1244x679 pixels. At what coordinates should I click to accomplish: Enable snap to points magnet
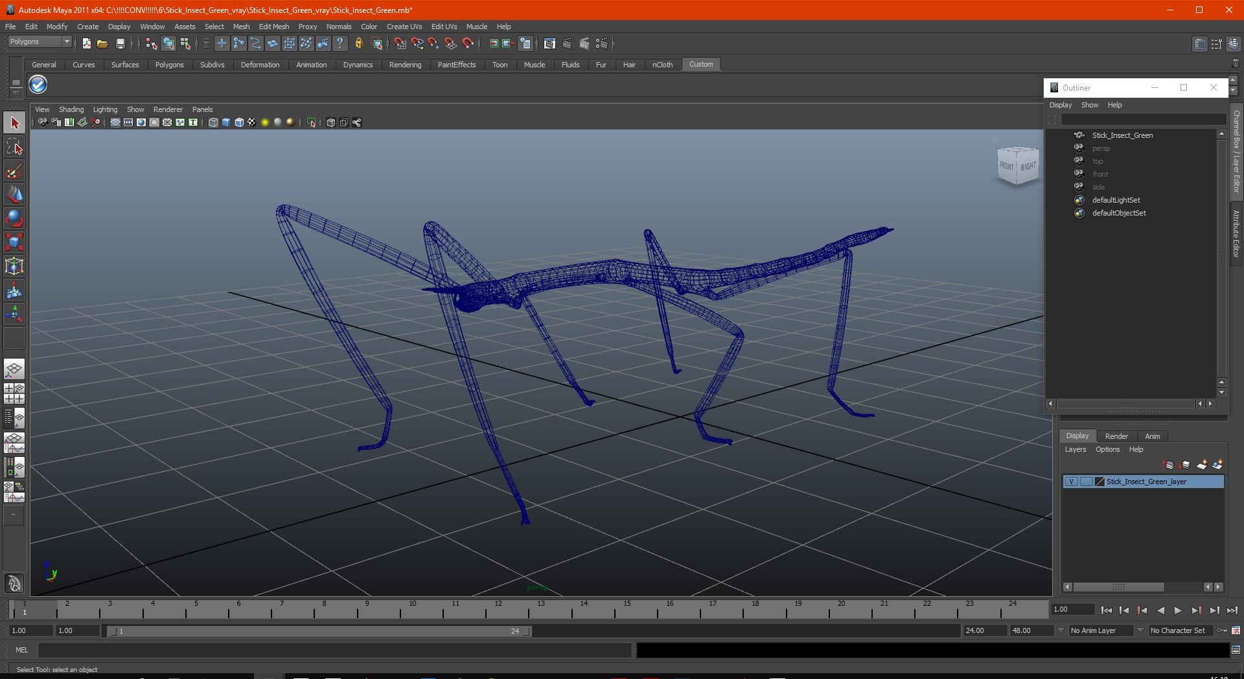point(433,43)
